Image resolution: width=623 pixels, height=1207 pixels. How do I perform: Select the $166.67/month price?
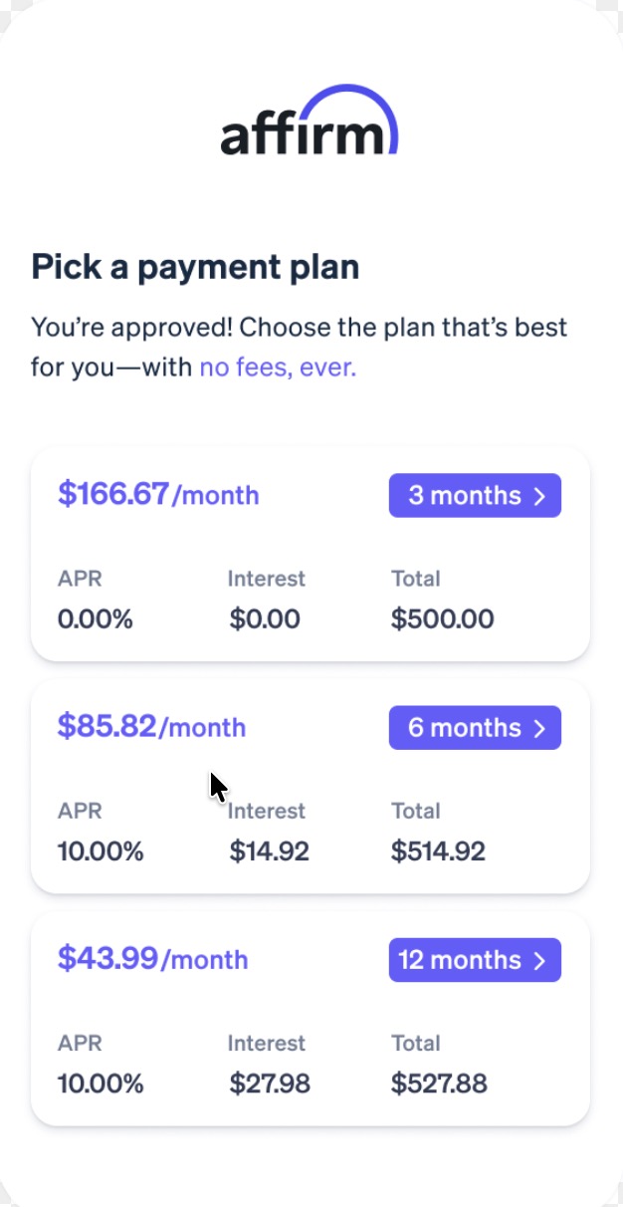158,494
